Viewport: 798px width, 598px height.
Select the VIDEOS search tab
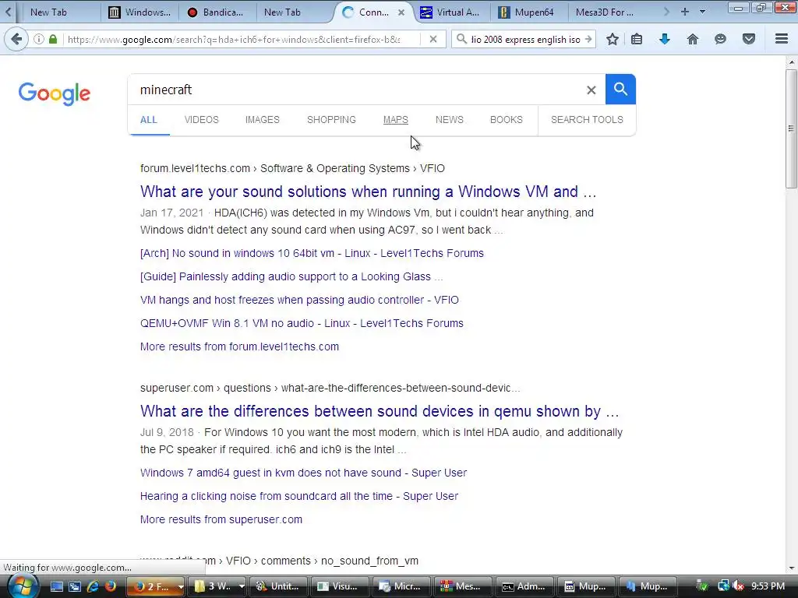(202, 119)
